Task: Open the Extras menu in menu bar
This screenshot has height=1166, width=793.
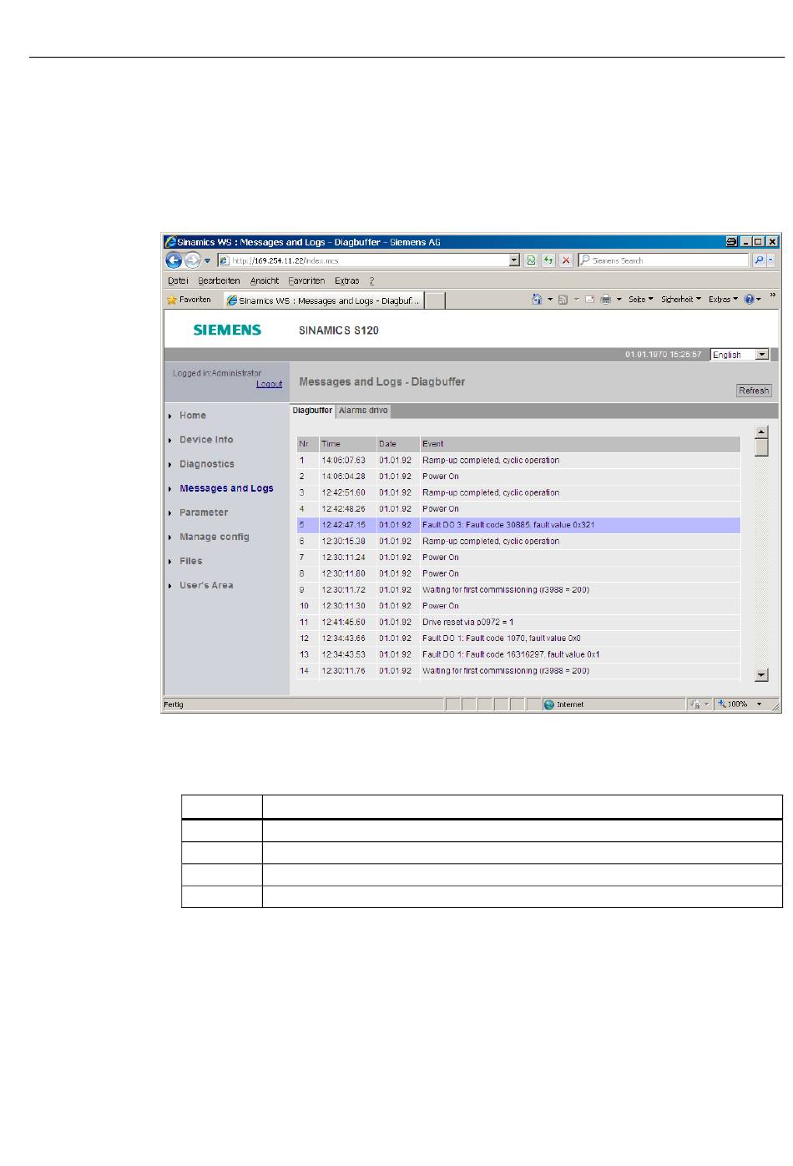Action: pyautogui.click(x=347, y=281)
